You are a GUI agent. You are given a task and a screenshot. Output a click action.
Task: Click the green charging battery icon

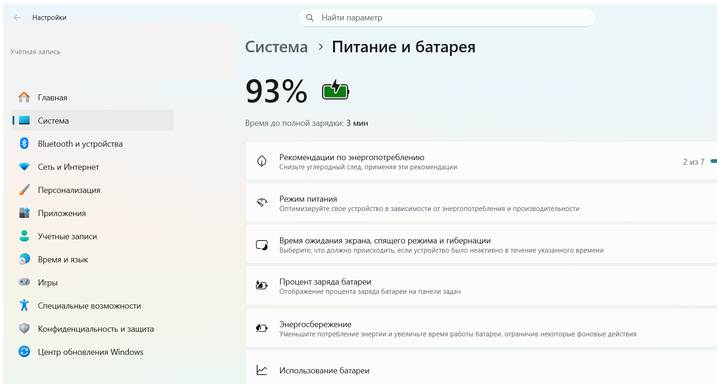click(335, 90)
